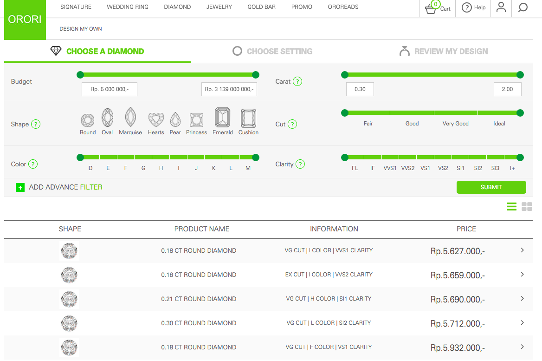Expand the 0.30 CT round diamond row

(522, 323)
